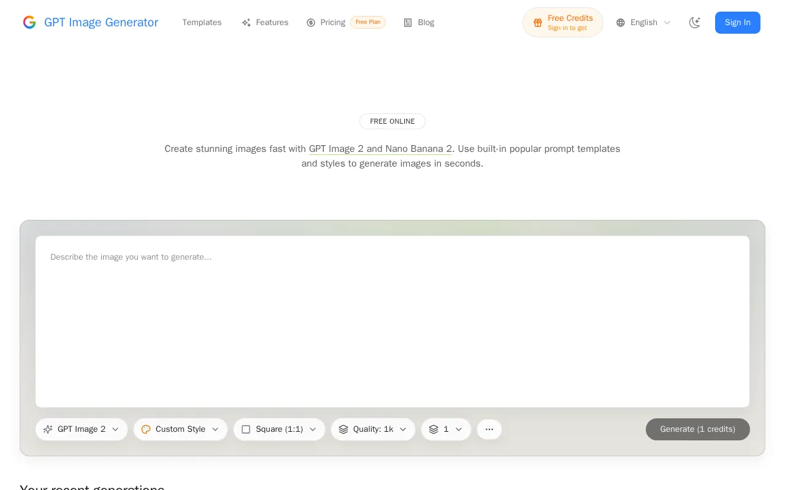Viewport: 785px width, 490px height.
Task: Click the FREE ONLINE badge
Action: tap(392, 121)
